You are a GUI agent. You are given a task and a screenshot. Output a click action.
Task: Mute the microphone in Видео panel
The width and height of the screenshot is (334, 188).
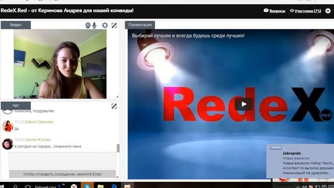(94, 26)
